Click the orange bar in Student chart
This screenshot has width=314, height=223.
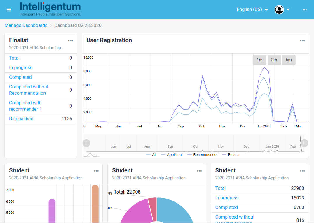coord(95,204)
